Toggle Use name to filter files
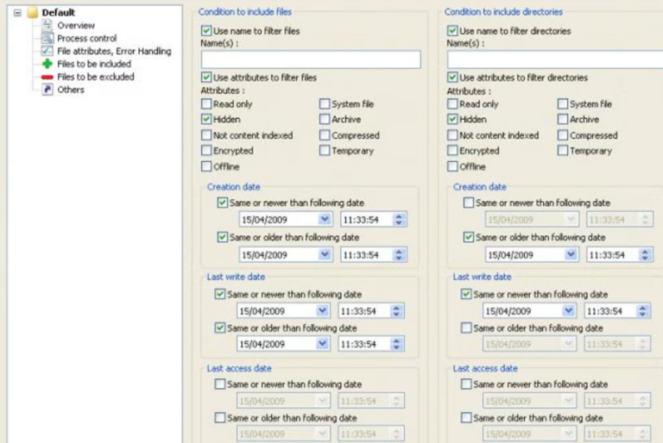The image size is (663, 443). [x=206, y=31]
